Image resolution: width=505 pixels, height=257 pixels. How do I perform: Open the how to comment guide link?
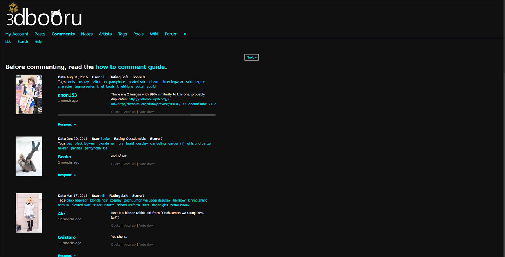click(x=130, y=67)
